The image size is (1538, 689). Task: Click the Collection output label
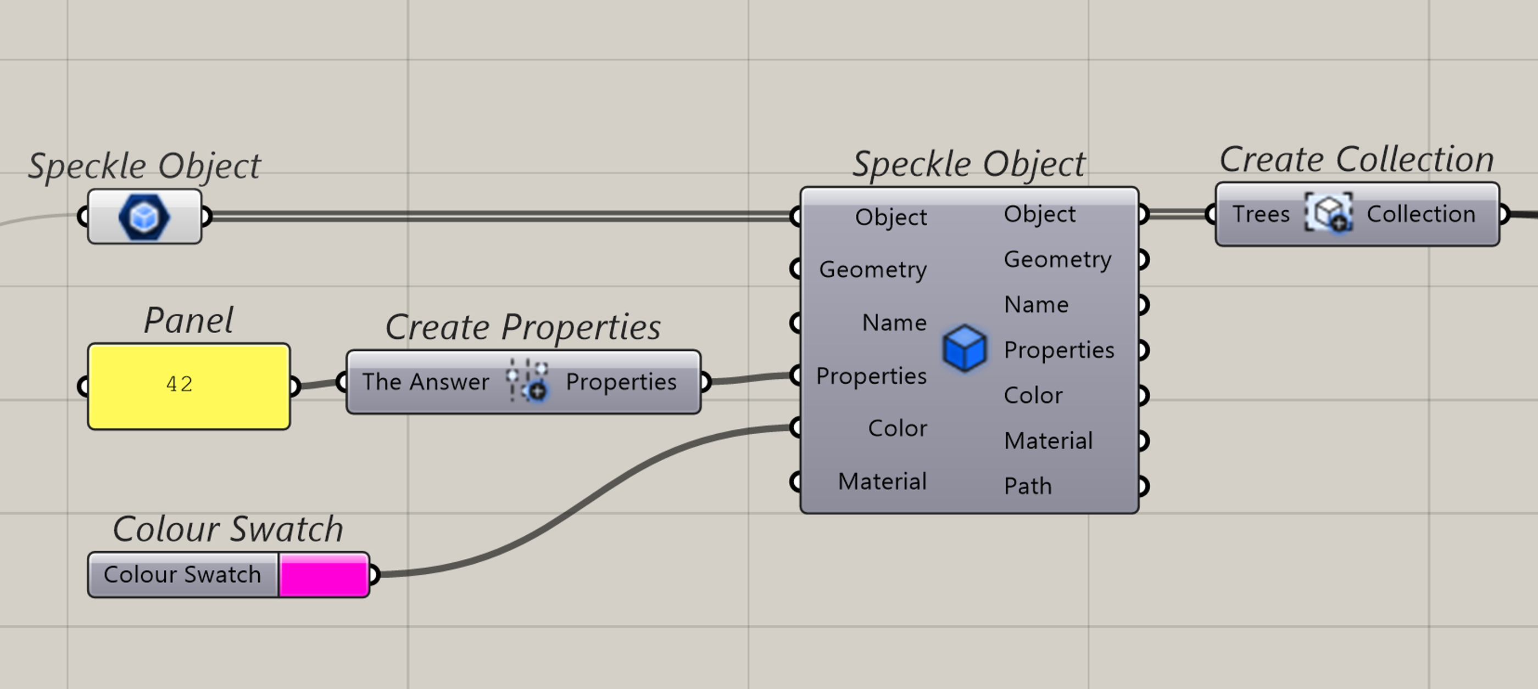pos(1420,214)
